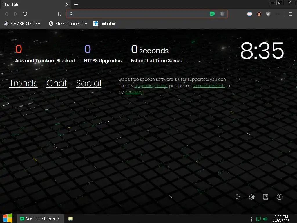The width and height of the screenshot is (297, 223).
Task: Open the Chat link
Action: tap(57, 83)
